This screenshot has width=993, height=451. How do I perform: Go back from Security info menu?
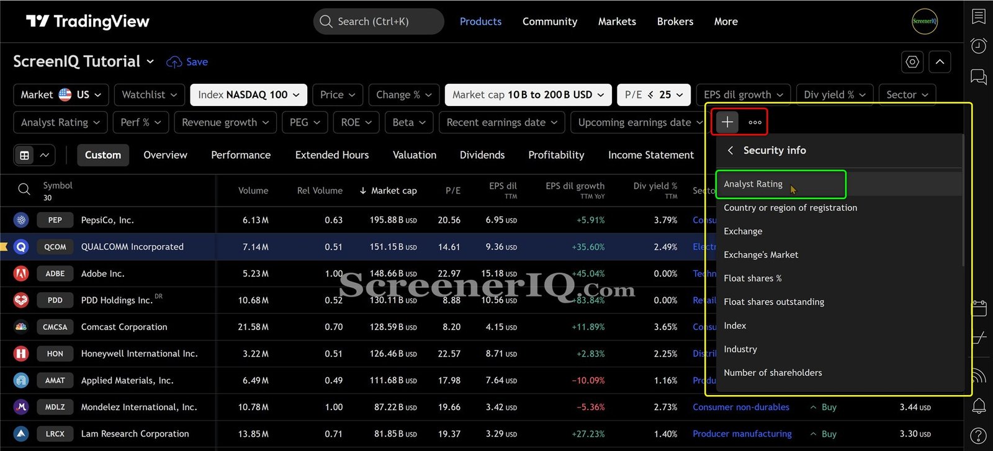(x=730, y=150)
